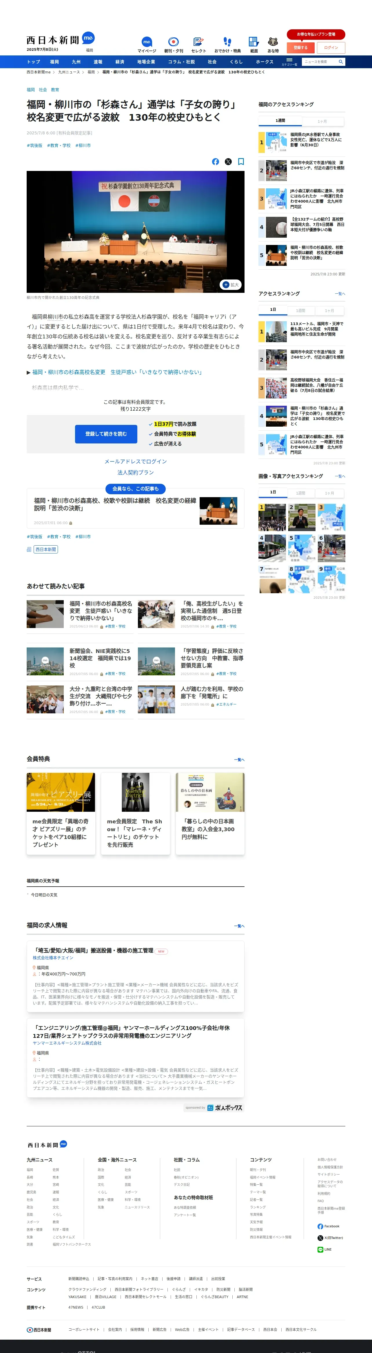The image size is (372, 1353).
Task: Open 今日明日の天気 link
Action: point(44,895)
